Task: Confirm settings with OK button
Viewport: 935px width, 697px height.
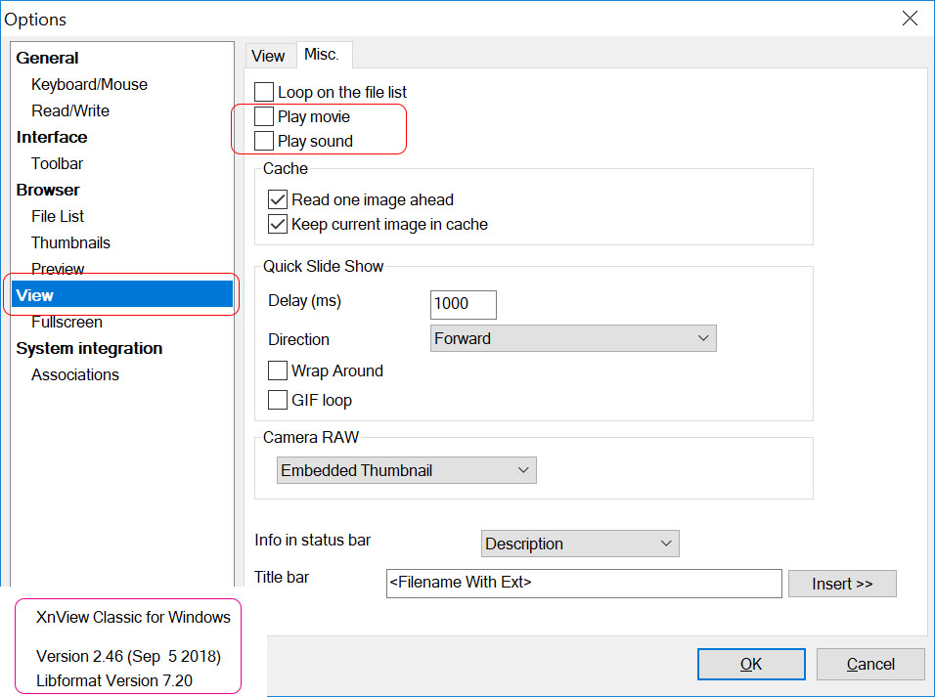Action: pos(751,665)
